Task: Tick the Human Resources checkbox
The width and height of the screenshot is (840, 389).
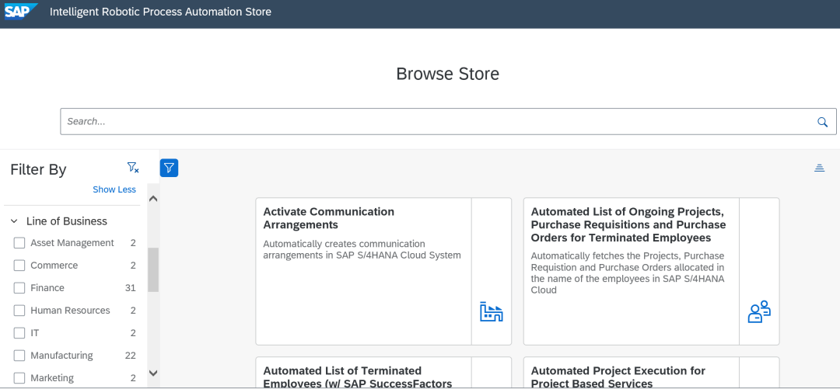Action: point(19,311)
